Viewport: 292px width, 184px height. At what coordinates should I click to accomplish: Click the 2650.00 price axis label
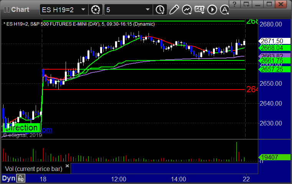point(271,83)
